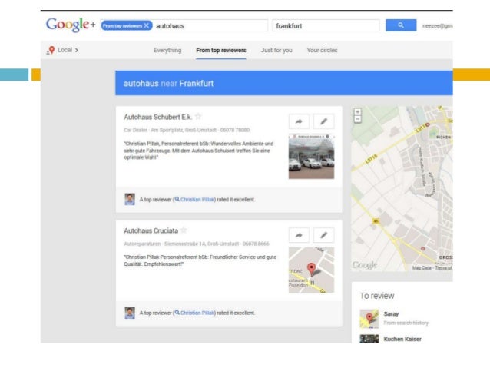Click the 'autohaus near Frankfurt' header
Image resolution: width=490 pixels, height=368 pixels.
168,84
